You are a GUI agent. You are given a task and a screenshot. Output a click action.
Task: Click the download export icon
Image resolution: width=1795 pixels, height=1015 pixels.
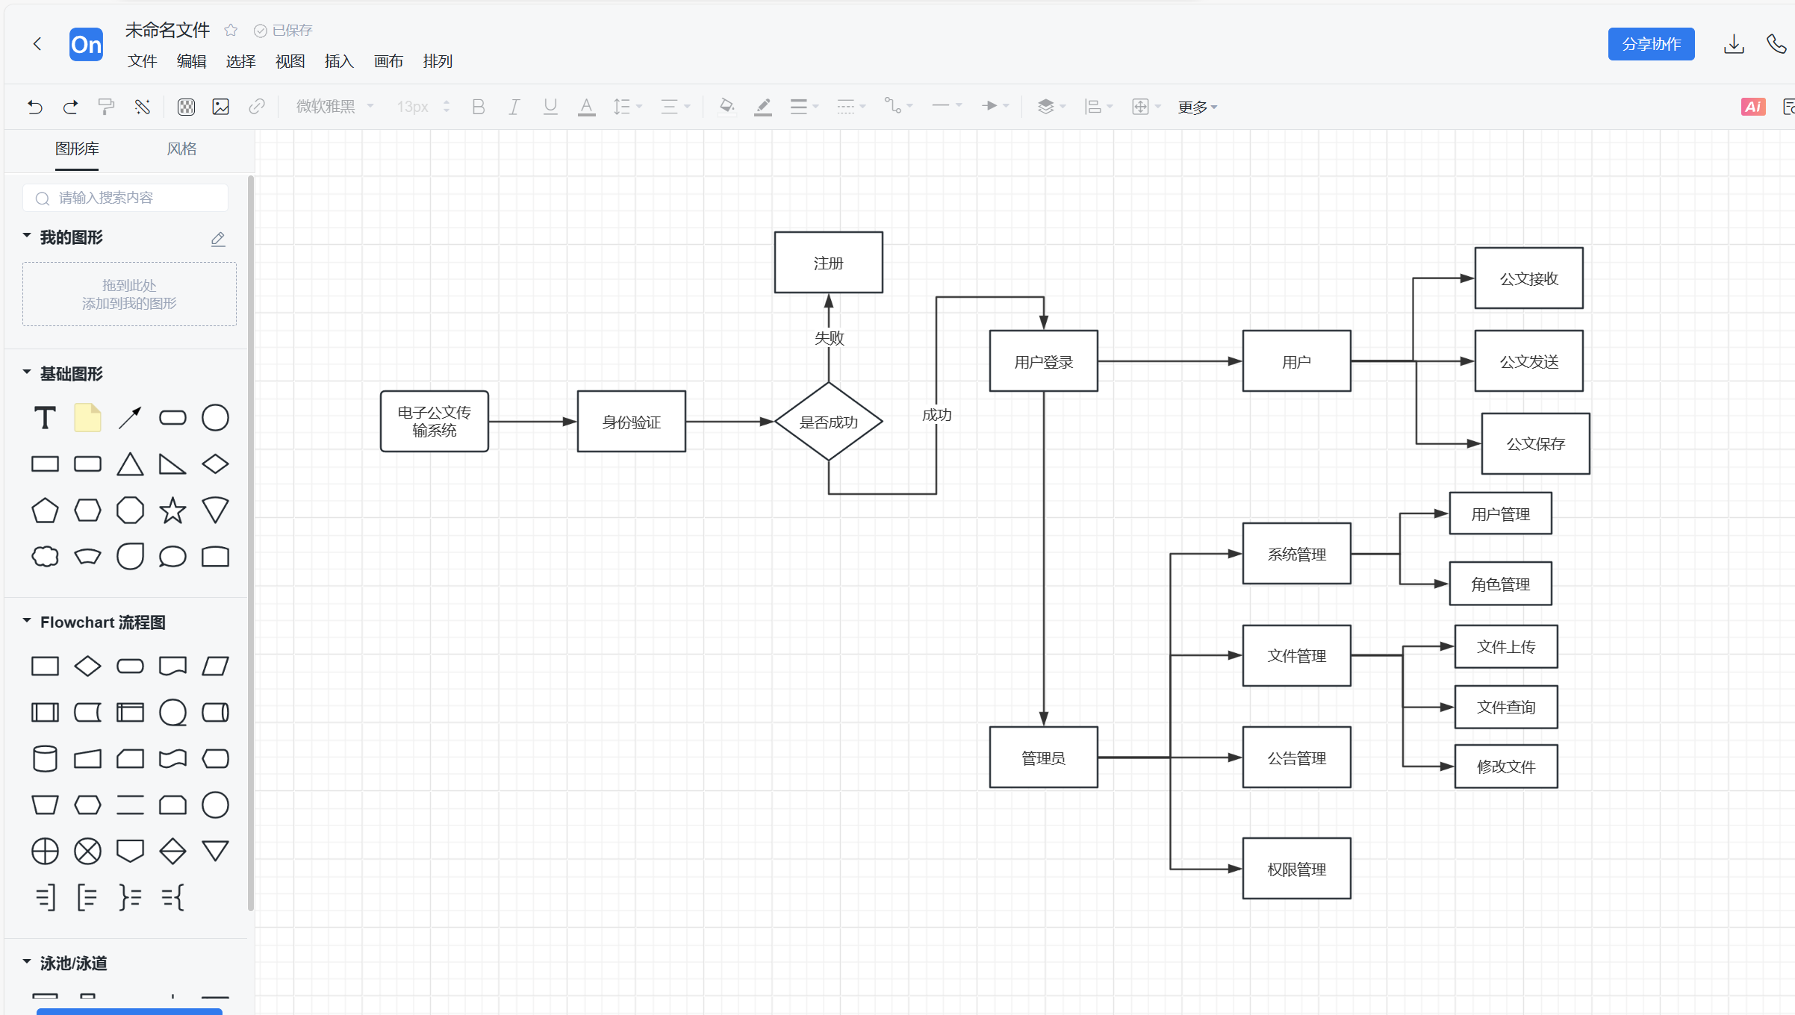coord(1734,45)
